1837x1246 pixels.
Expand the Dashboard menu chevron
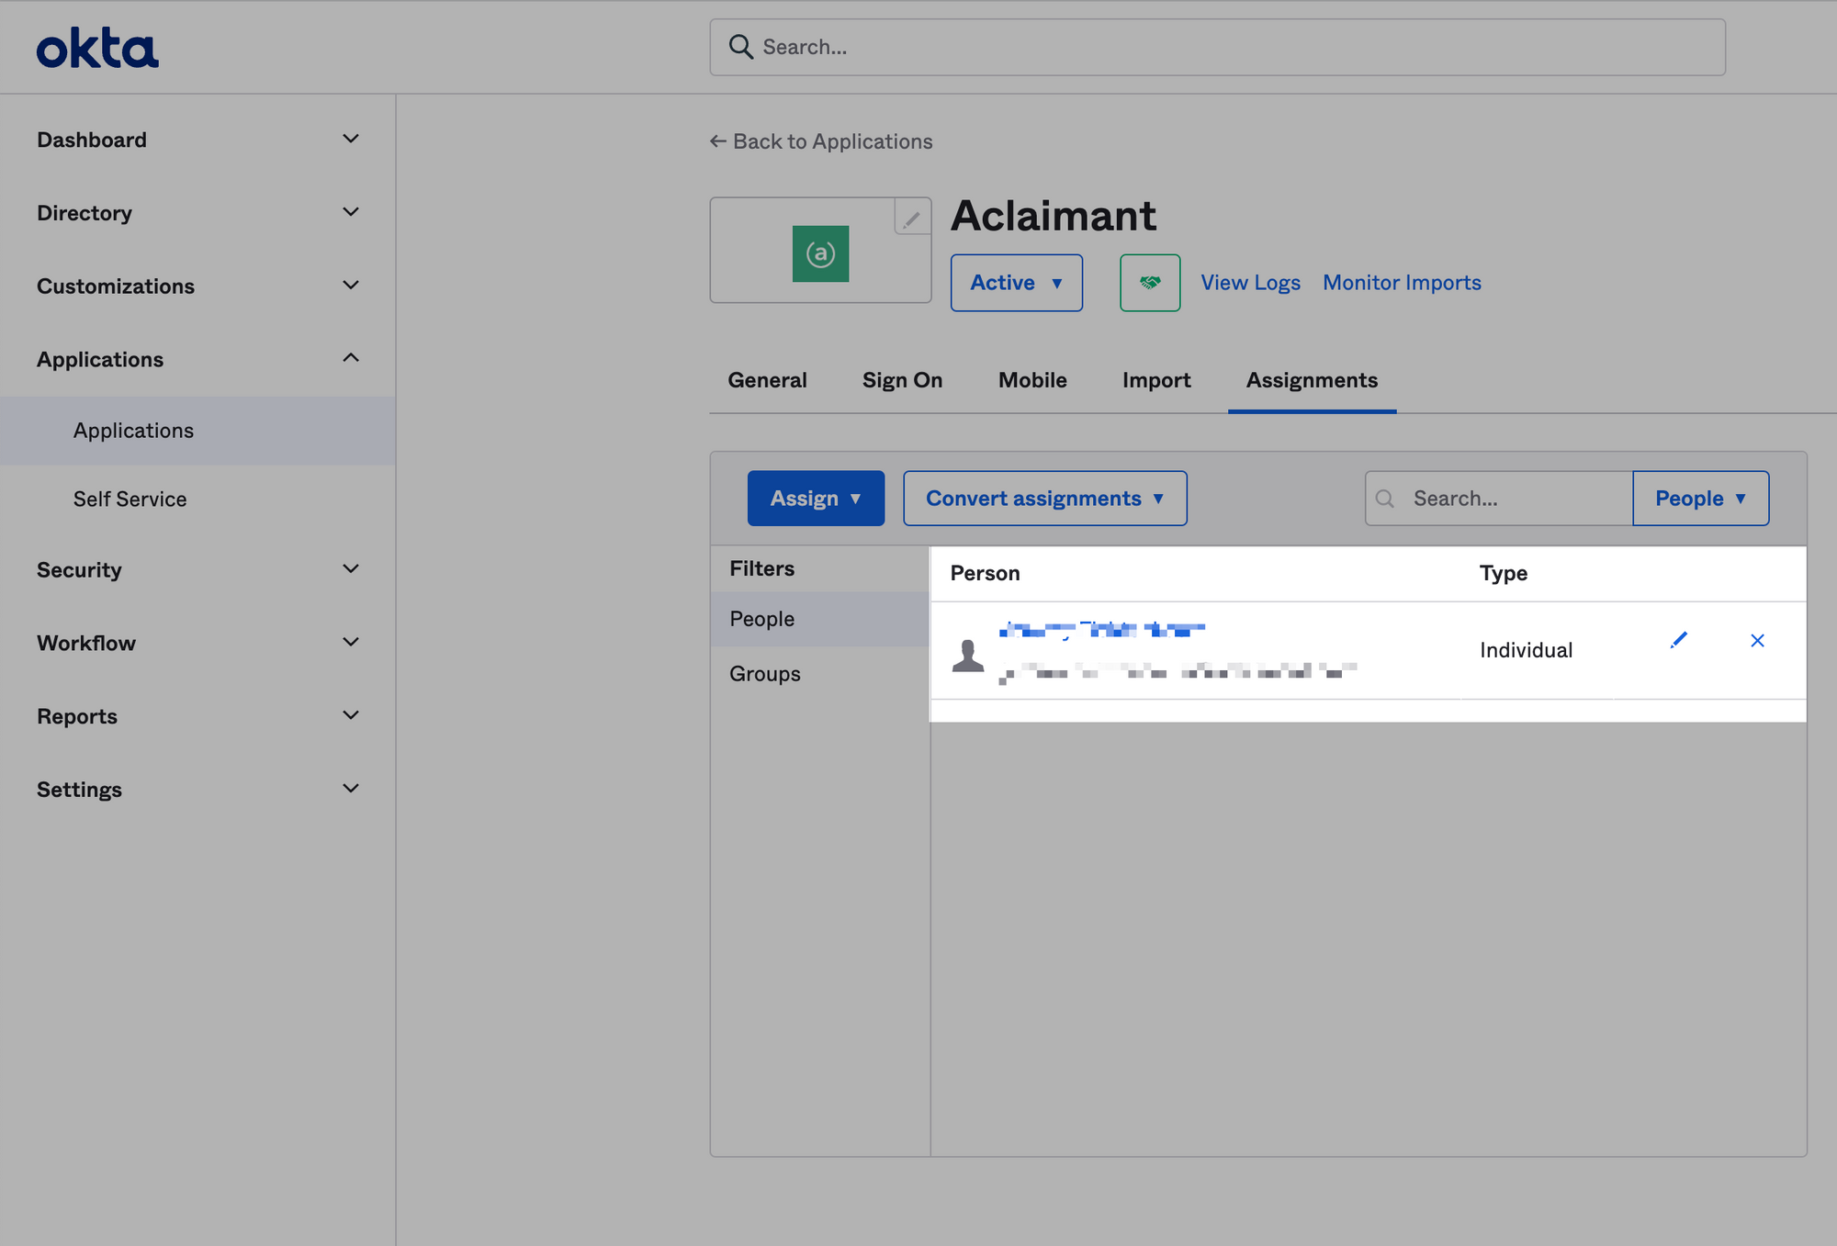[351, 139]
